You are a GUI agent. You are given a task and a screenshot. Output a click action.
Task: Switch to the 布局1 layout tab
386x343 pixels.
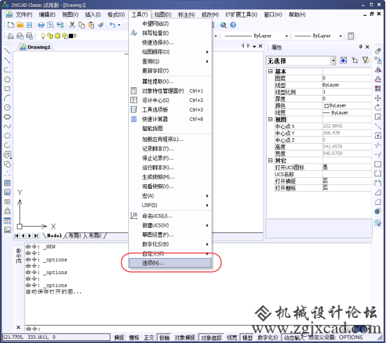(x=75, y=236)
